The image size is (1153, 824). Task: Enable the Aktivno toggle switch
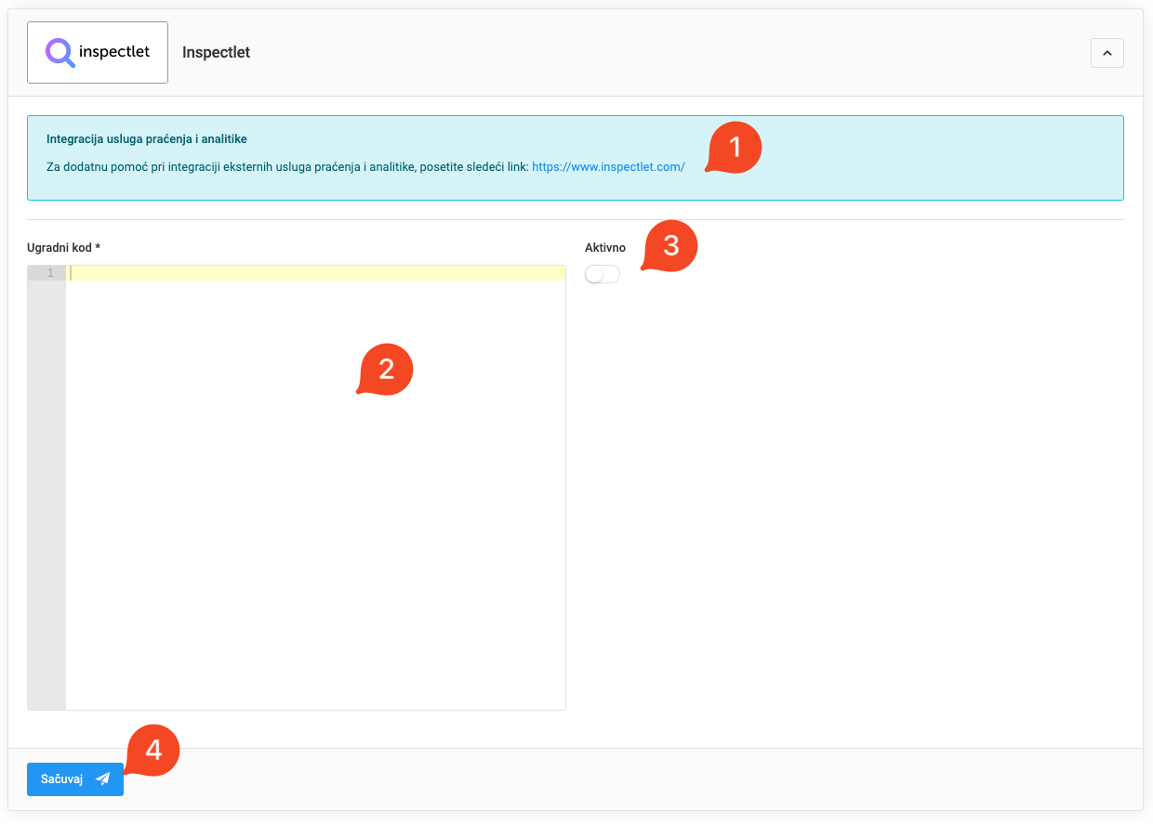602,274
